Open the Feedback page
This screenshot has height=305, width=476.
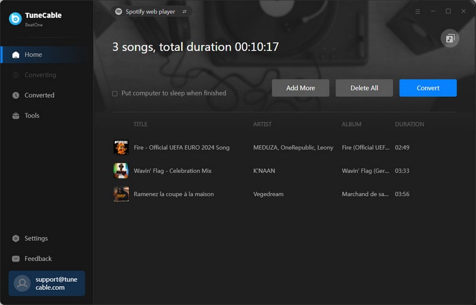[x=47, y=259]
